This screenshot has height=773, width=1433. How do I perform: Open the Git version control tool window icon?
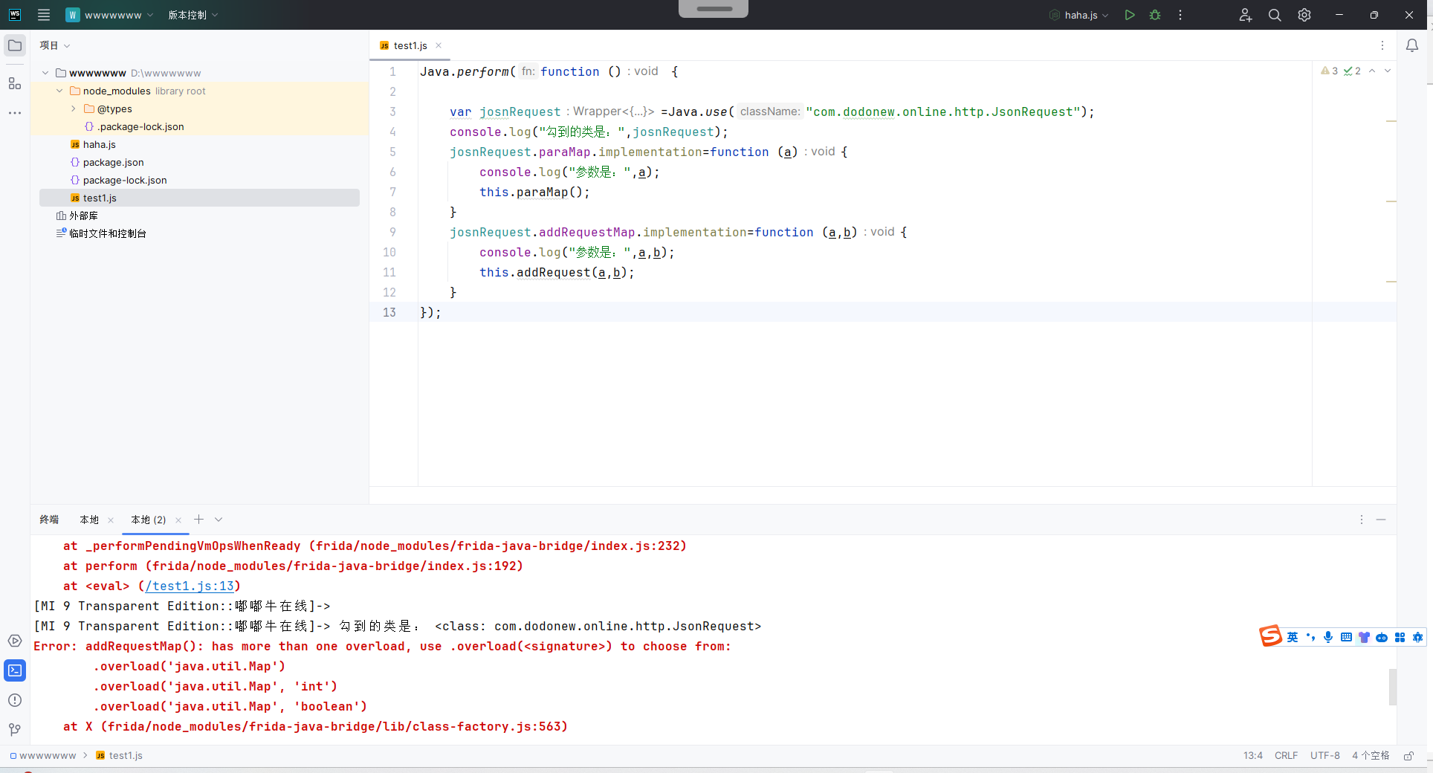[x=15, y=730]
